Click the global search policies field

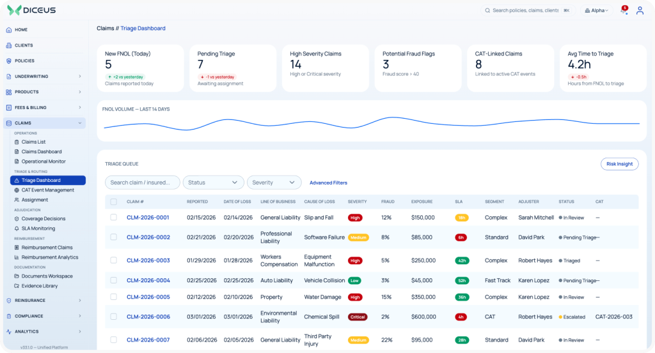pyautogui.click(x=528, y=10)
